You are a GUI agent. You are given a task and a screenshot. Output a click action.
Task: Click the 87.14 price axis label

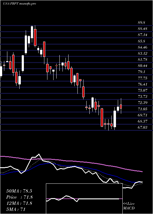143,35
